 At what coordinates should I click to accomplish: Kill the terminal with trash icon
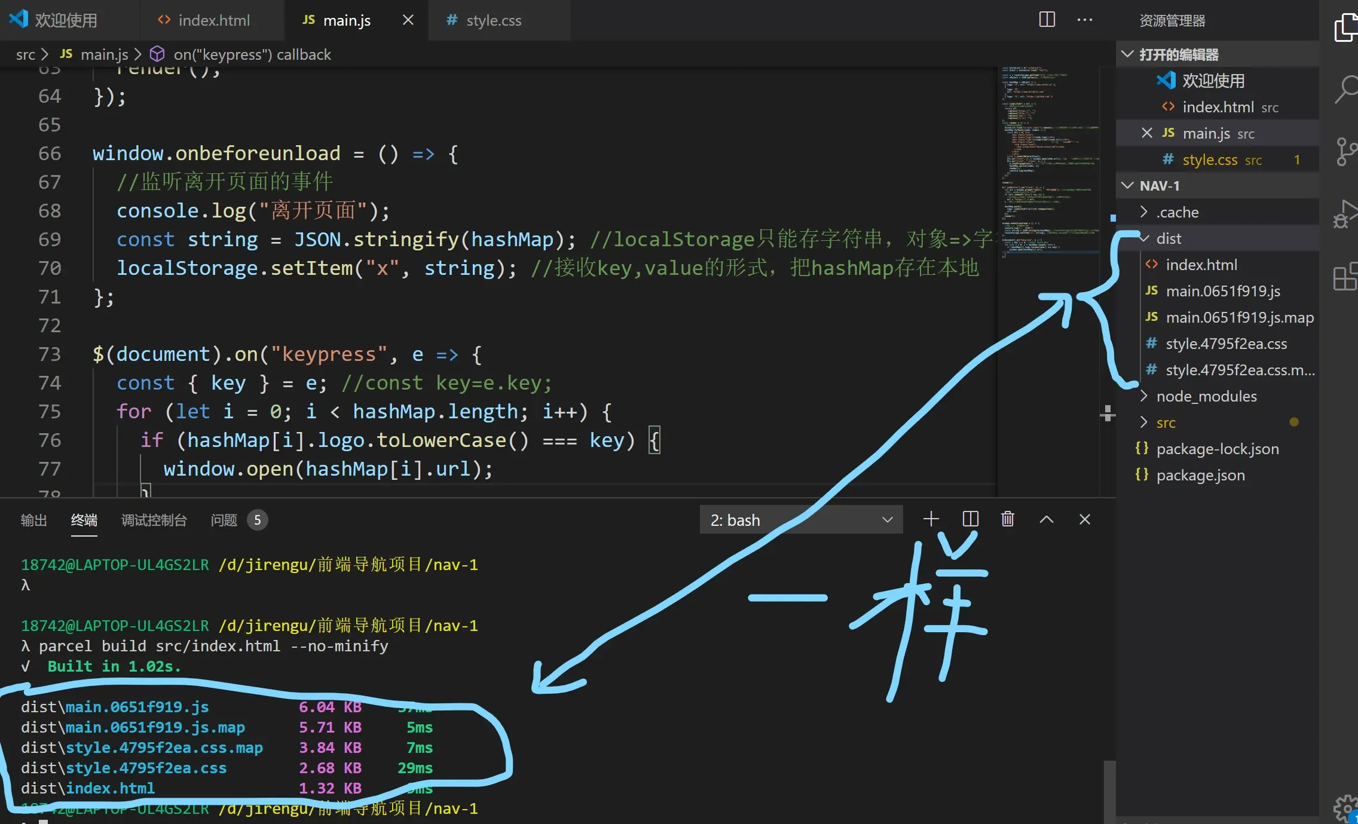point(1007,519)
